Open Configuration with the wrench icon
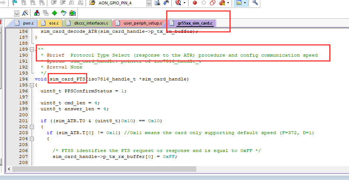Image resolution: width=349 pixels, height=180 pixels. point(255,3)
